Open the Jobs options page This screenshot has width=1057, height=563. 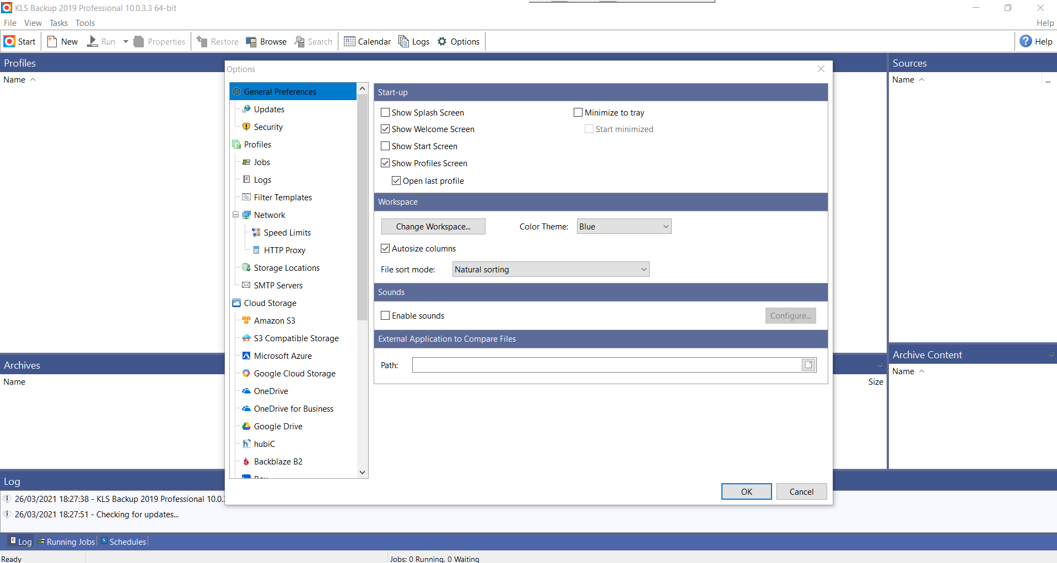click(x=262, y=162)
